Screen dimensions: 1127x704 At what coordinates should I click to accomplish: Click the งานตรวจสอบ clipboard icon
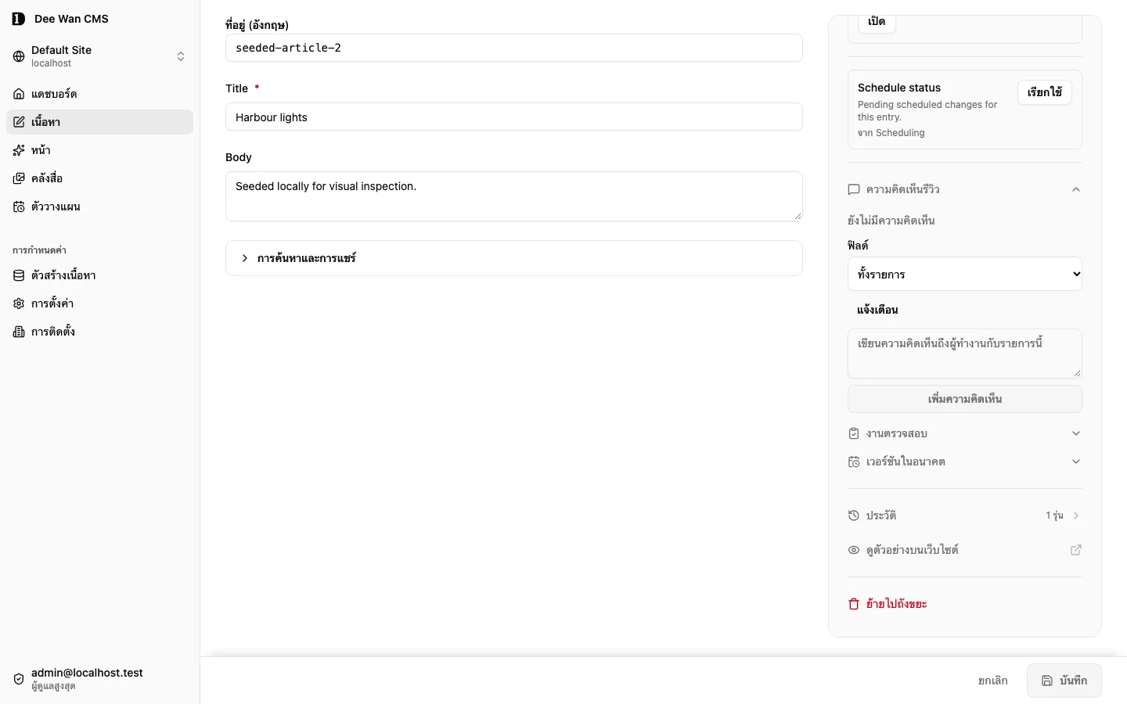pyautogui.click(x=854, y=433)
